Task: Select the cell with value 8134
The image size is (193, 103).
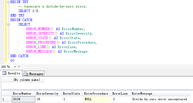Action: (x=23, y=99)
